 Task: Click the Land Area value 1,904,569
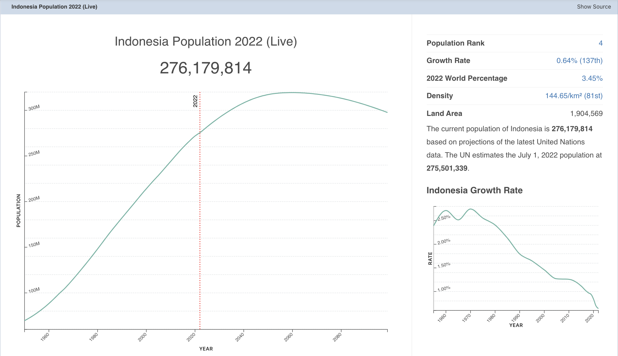pyautogui.click(x=586, y=113)
